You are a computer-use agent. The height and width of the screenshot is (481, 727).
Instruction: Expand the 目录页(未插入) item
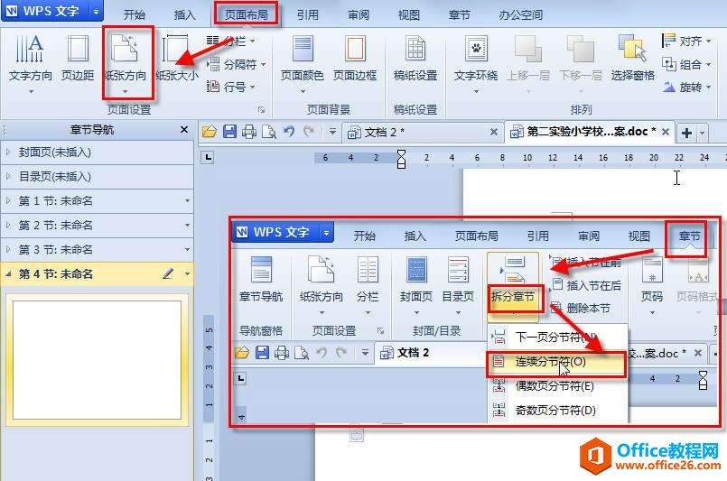8,177
